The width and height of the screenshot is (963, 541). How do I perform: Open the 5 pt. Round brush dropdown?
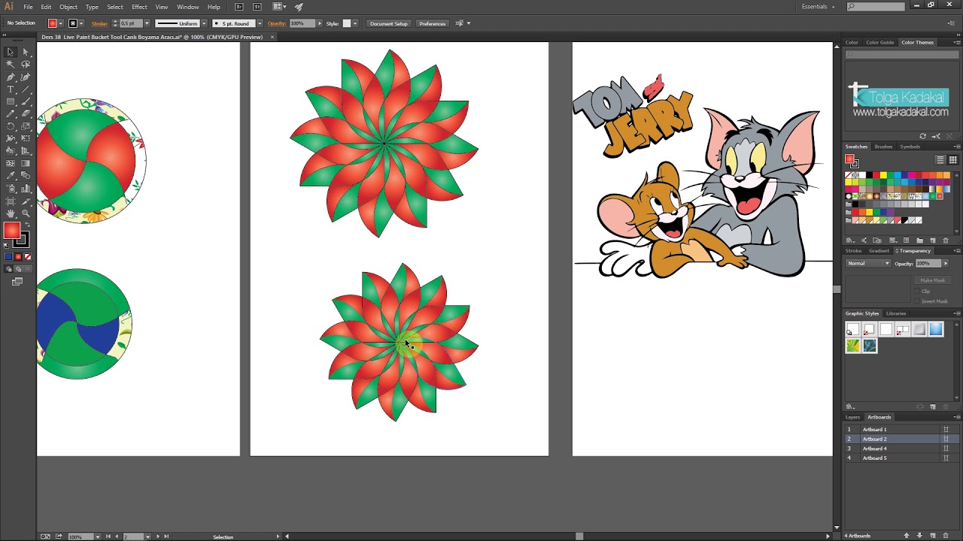point(259,23)
